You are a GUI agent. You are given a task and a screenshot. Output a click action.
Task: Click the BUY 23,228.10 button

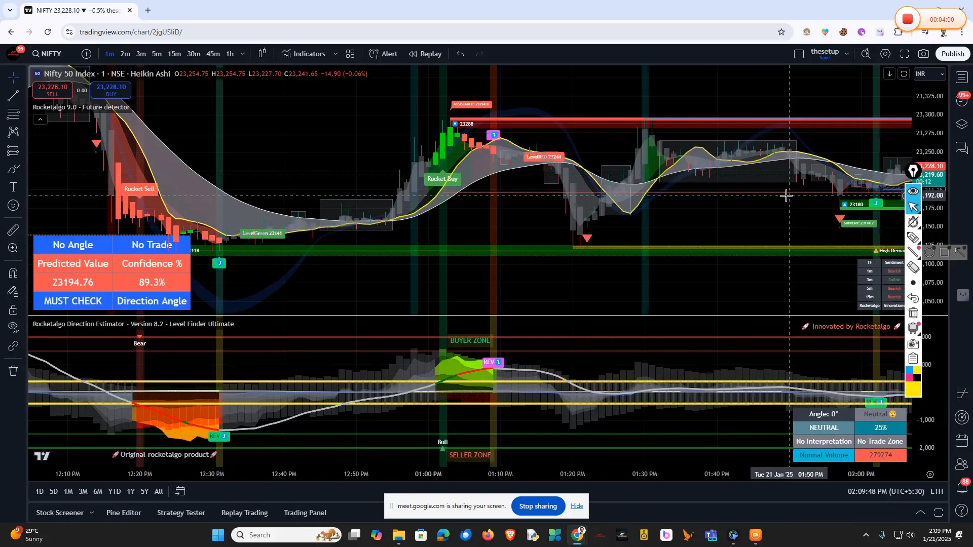(111, 90)
